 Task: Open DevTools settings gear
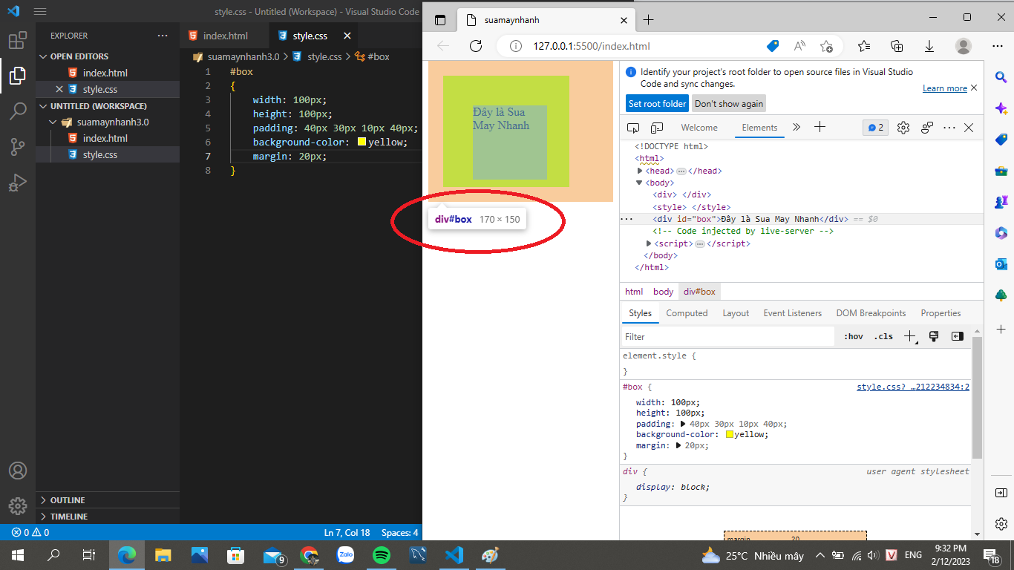tap(903, 128)
